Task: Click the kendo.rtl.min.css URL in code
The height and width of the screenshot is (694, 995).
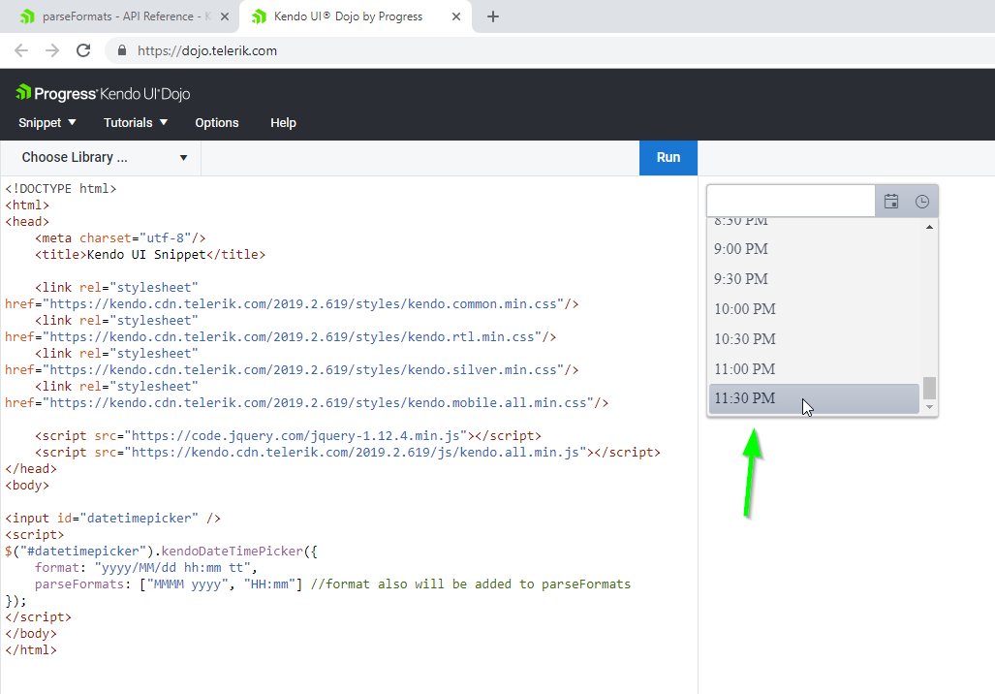Action: click(x=293, y=337)
